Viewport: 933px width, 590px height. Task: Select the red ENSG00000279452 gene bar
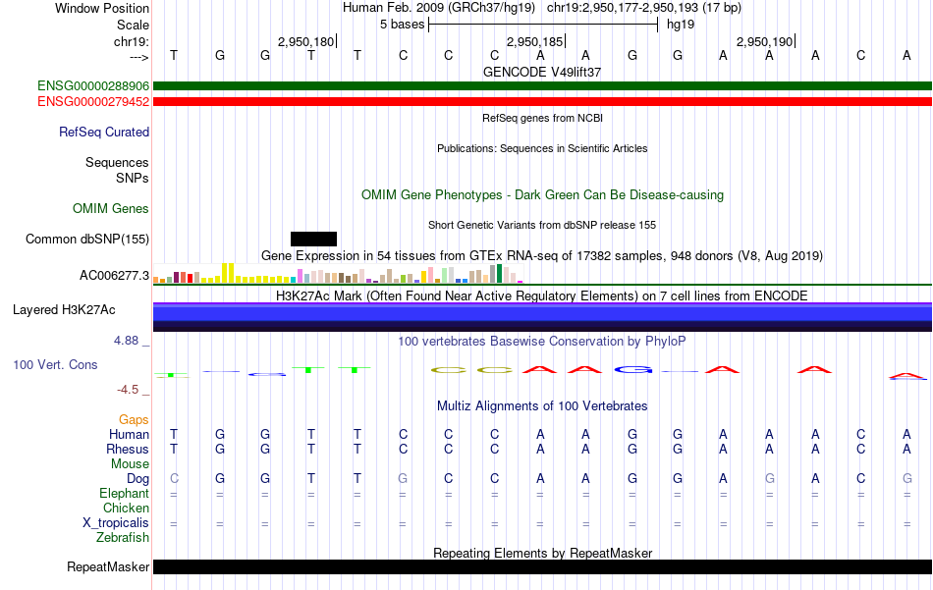point(543,102)
